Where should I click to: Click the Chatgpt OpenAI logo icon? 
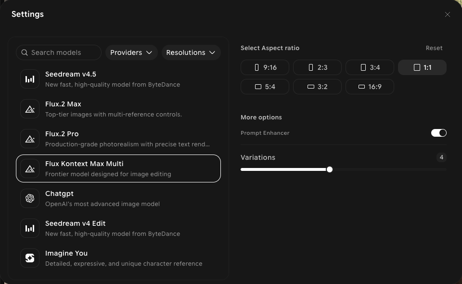(x=30, y=198)
